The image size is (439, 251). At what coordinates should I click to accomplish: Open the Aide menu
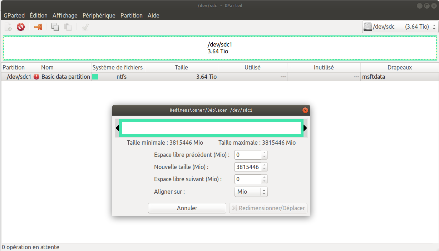point(153,15)
